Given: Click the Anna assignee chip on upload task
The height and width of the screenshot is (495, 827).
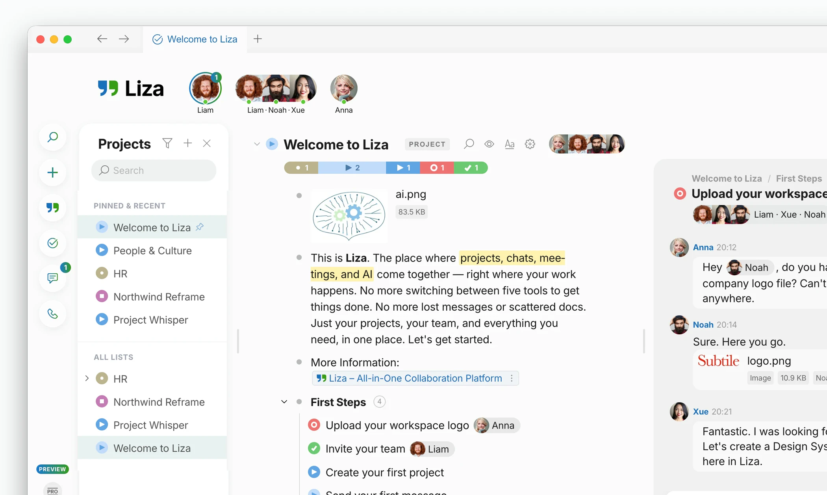Looking at the screenshot, I should coord(496,425).
